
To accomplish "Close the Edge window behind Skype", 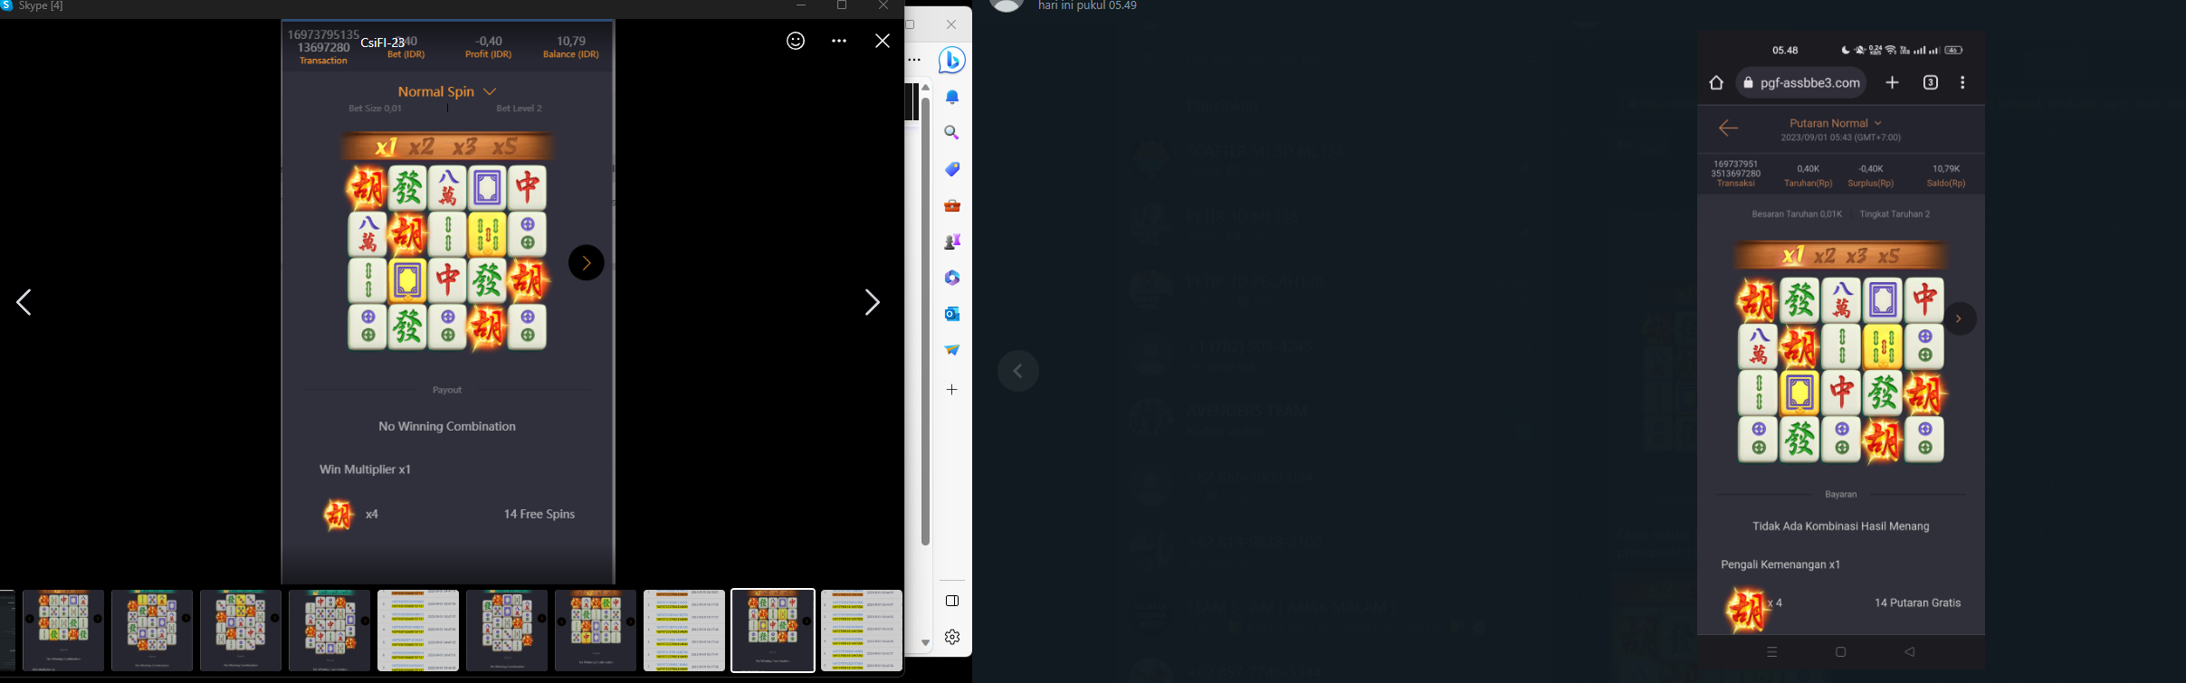I will point(950,24).
